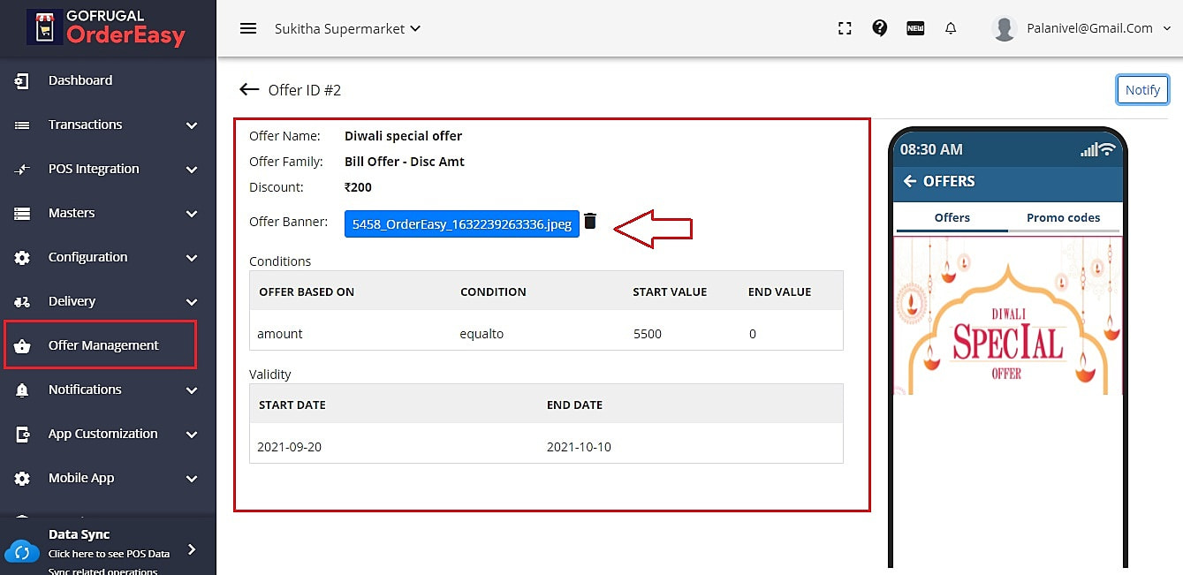Go back using arrow beside Offer ID
This screenshot has height=575, width=1183.
tap(249, 89)
